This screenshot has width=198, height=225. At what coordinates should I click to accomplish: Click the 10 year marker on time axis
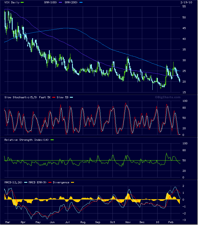pos(158,222)
